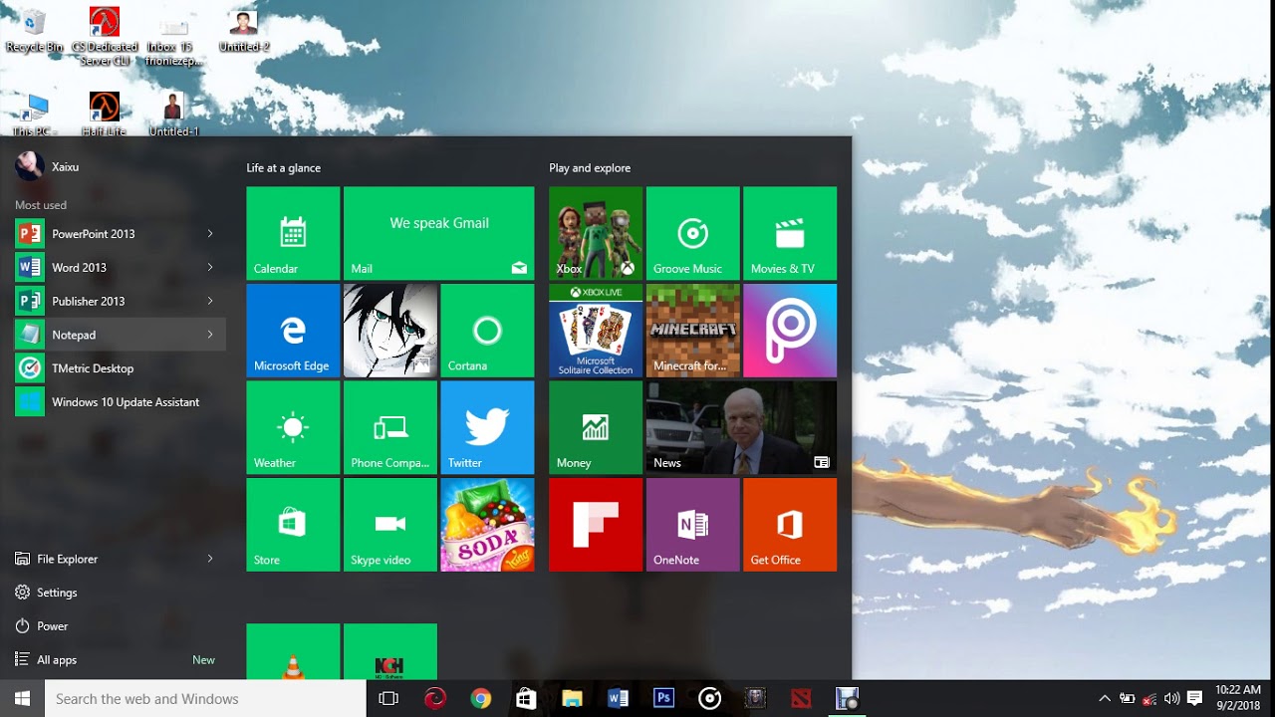Expand File Explorer jump list arrow
This screenshot has width=1275, height=717.
[210, 559]
